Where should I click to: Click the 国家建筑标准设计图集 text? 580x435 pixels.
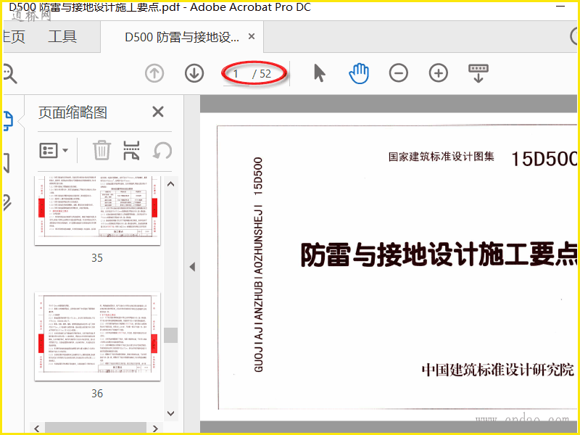[x=442, y=157]
